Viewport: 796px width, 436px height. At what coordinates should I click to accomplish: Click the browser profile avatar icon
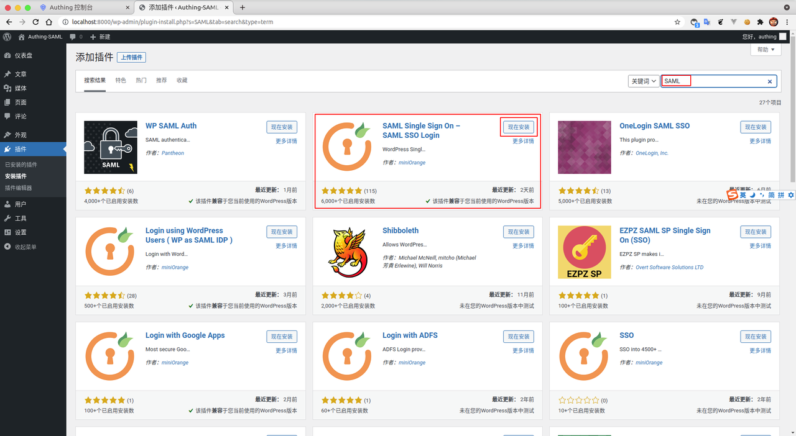click(774, 22)
